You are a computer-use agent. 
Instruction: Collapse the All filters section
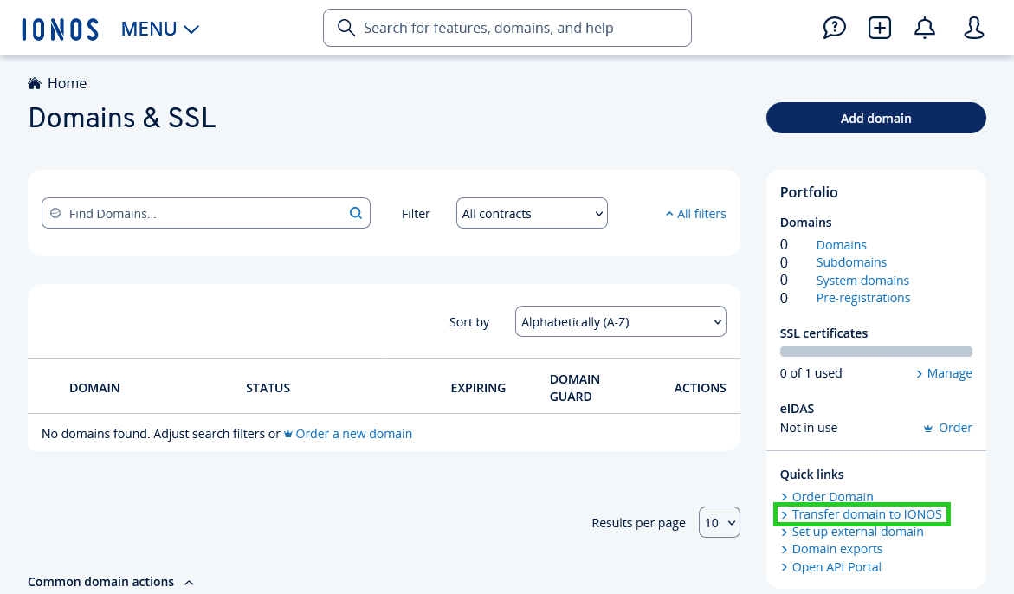[695, 213]
